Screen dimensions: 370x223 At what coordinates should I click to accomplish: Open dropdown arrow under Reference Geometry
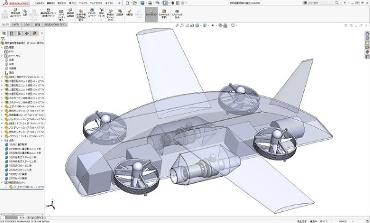pos(102,20)
